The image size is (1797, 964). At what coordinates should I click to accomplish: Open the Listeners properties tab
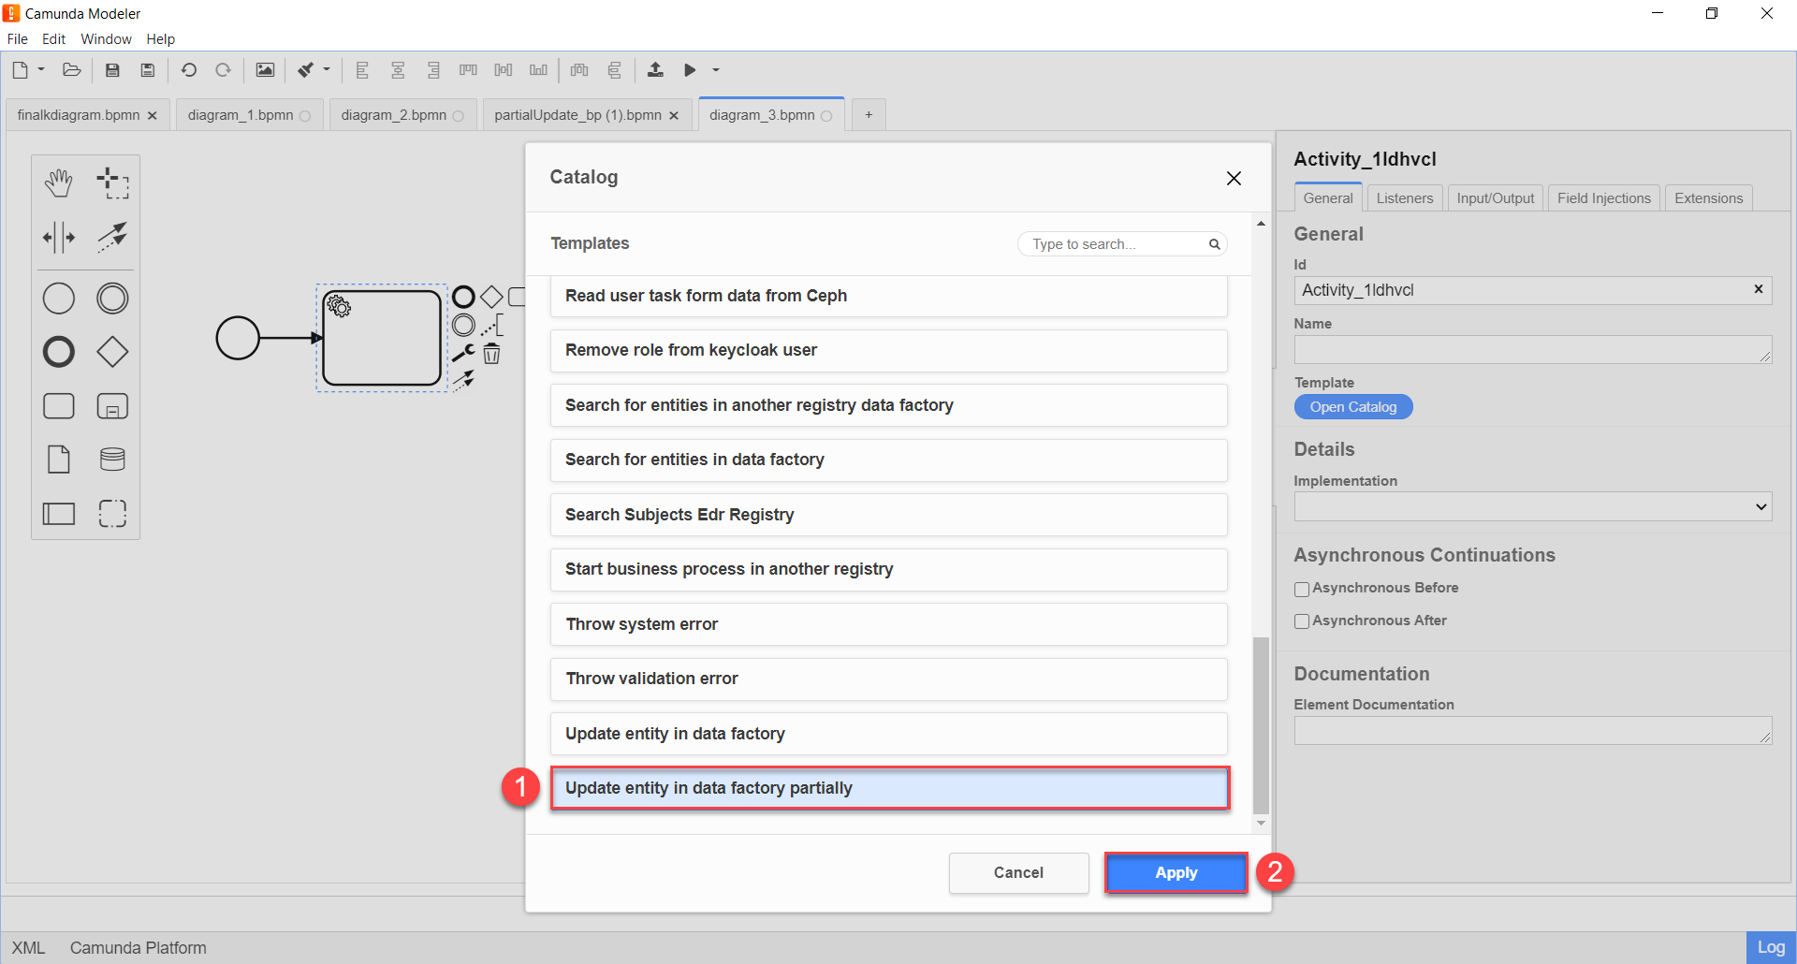pyautogui.click(x=1404, y=198)
